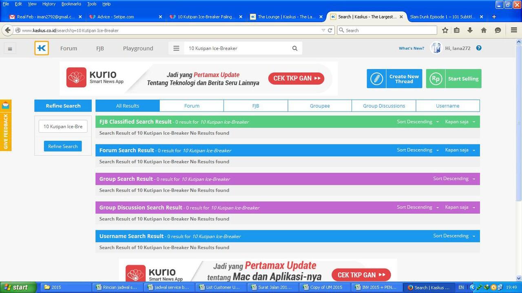Click CEK TKP GAN on top Kurio banner
Screen dimensions: 522x293
pyautogui.click(x=296, y=78)
